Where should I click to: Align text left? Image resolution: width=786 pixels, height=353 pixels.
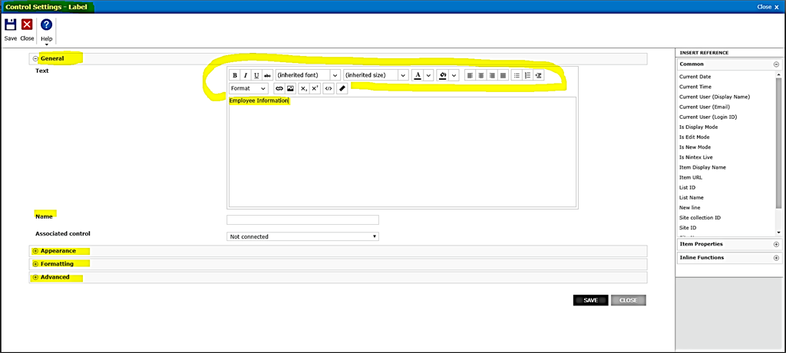tap(470, 75)
